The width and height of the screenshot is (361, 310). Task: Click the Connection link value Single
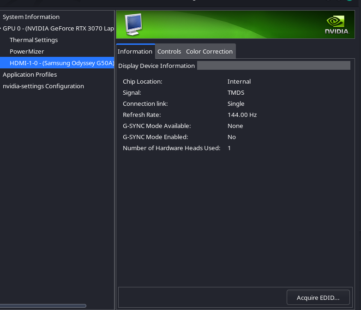[x=236, y=103]
